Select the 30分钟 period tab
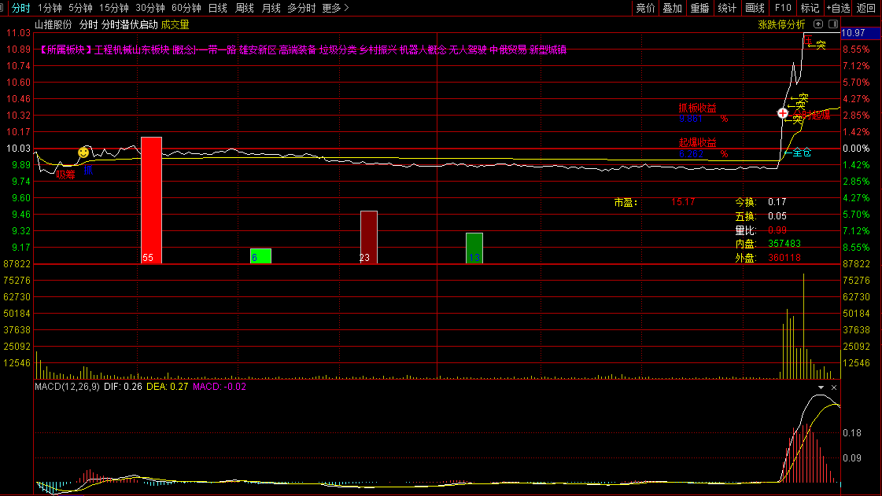 pyautogui.click(x=150, y=8)
